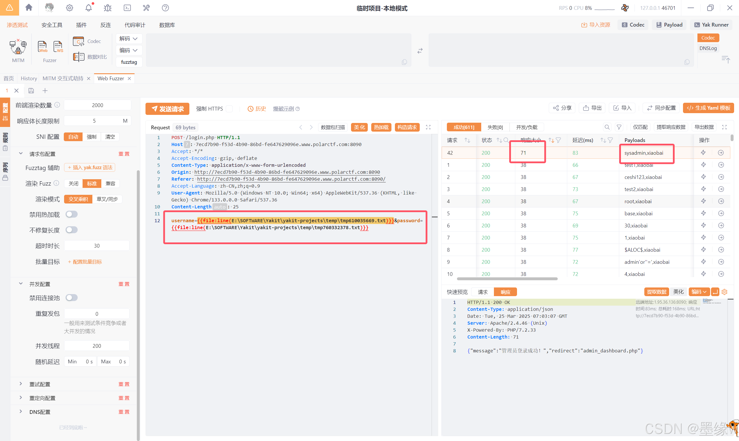Open the WebSocket Fuzzer icon
Viewport: 739px width, 441px height.
58,47
